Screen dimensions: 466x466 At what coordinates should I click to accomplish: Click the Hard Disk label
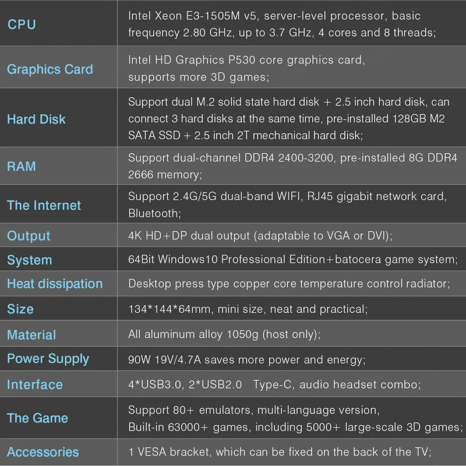click(x=36, y=119)
